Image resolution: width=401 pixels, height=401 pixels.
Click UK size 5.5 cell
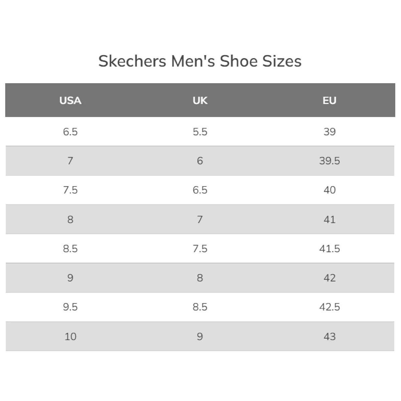pos(200,132)
